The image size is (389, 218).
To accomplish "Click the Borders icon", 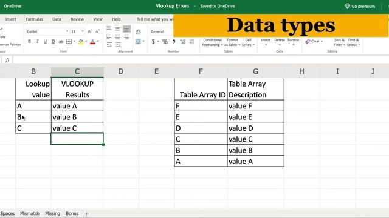I will pyautogui.click(x=69, y=42).
